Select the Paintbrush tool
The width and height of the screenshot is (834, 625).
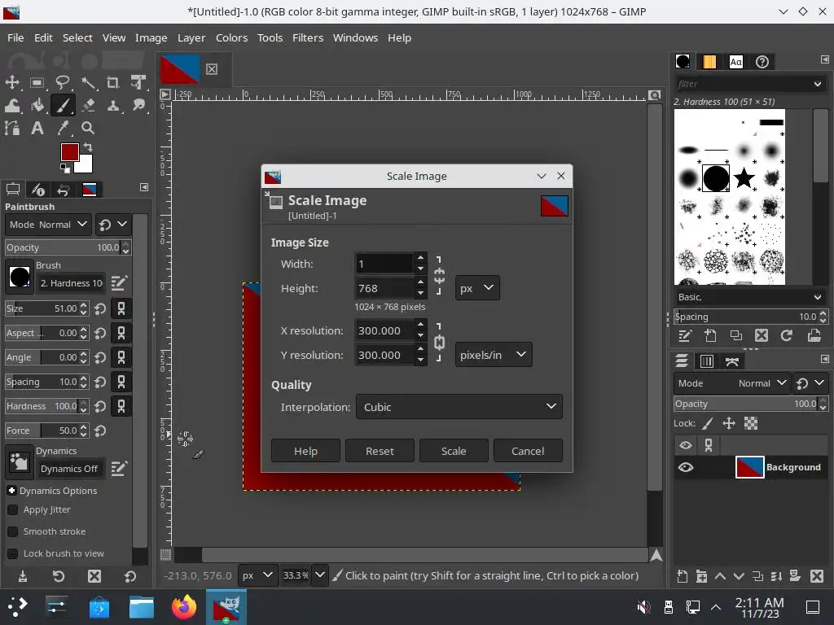click(62, 105)
